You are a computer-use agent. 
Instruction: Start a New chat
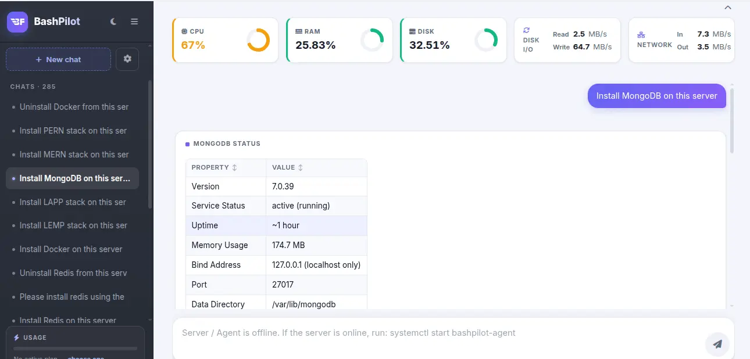pos(58,59)
